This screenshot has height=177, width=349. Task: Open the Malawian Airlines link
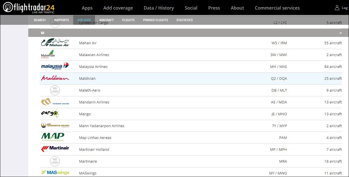[x=94, y=55]
